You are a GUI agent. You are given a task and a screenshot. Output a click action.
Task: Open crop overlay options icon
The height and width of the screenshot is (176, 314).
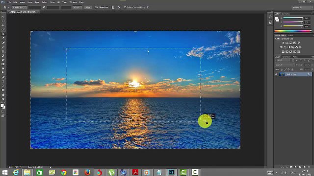click(113, 7)
